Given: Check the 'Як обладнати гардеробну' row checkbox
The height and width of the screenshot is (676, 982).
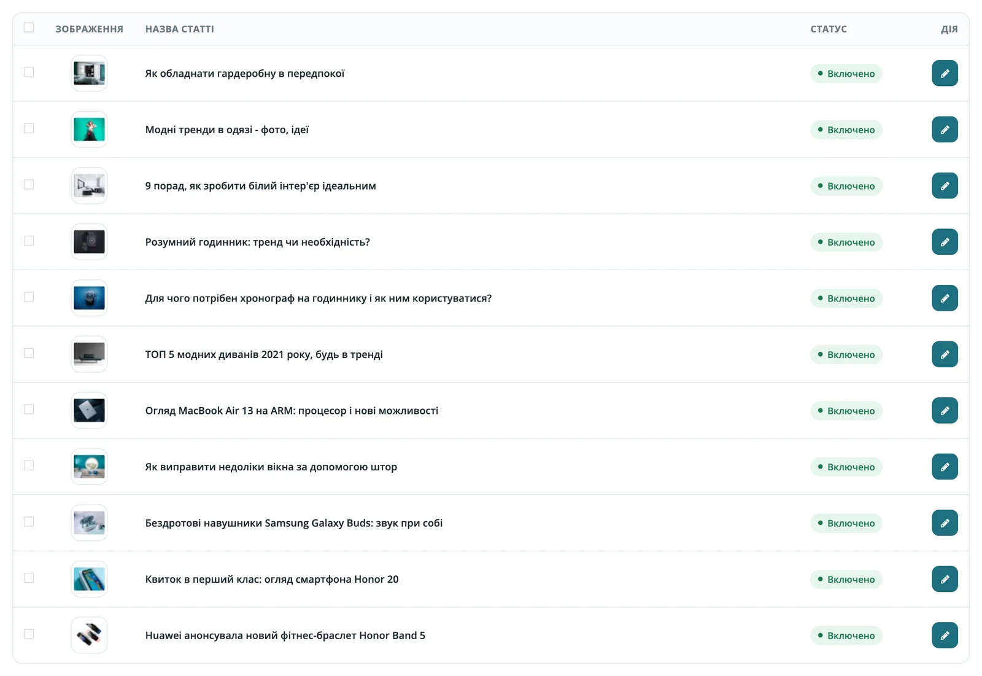Looking at the screenshot, I should pyautogui.click(x=29, y=72).
